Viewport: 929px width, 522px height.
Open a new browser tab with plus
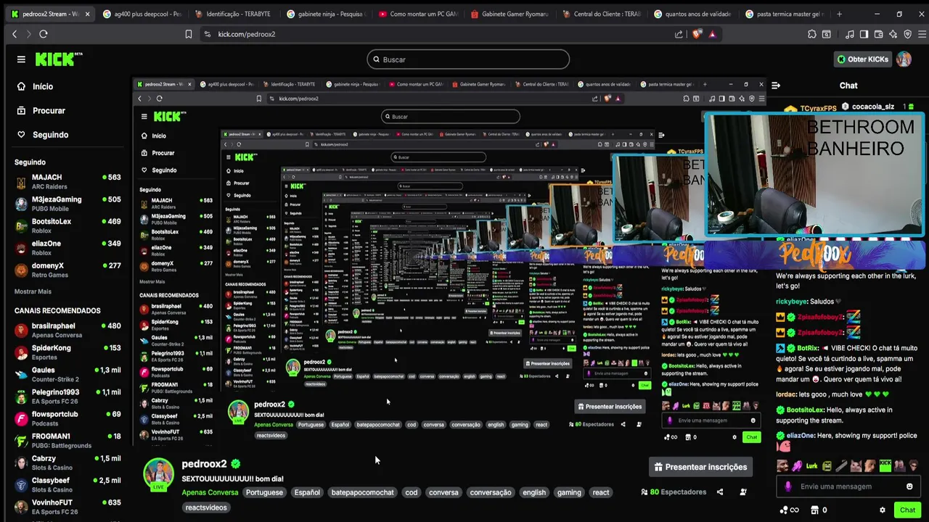point(839,14)
